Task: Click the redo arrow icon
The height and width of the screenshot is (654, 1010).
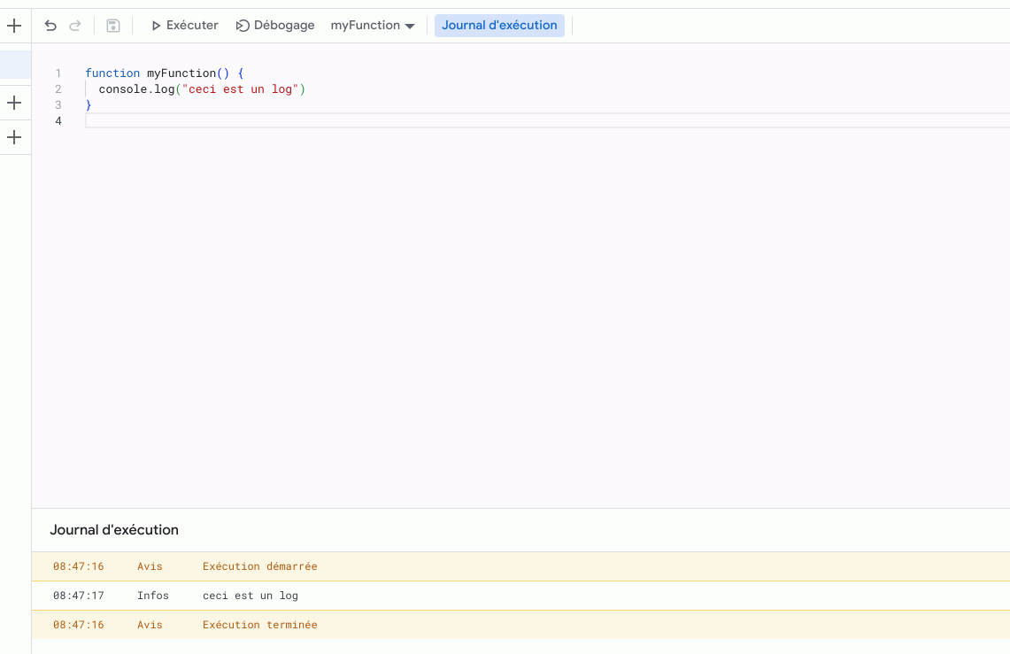Action: pos(75,26)
